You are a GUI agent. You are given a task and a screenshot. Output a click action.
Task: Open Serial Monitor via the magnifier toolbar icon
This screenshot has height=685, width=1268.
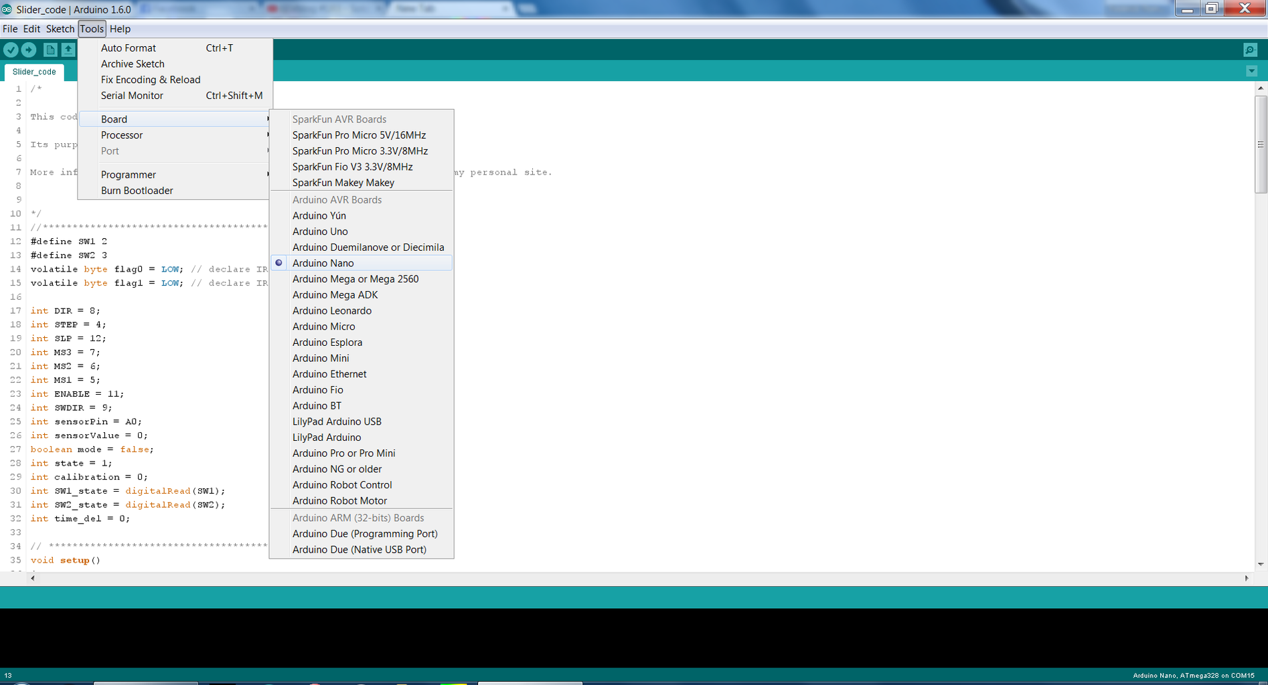(x=1250, y=50)
